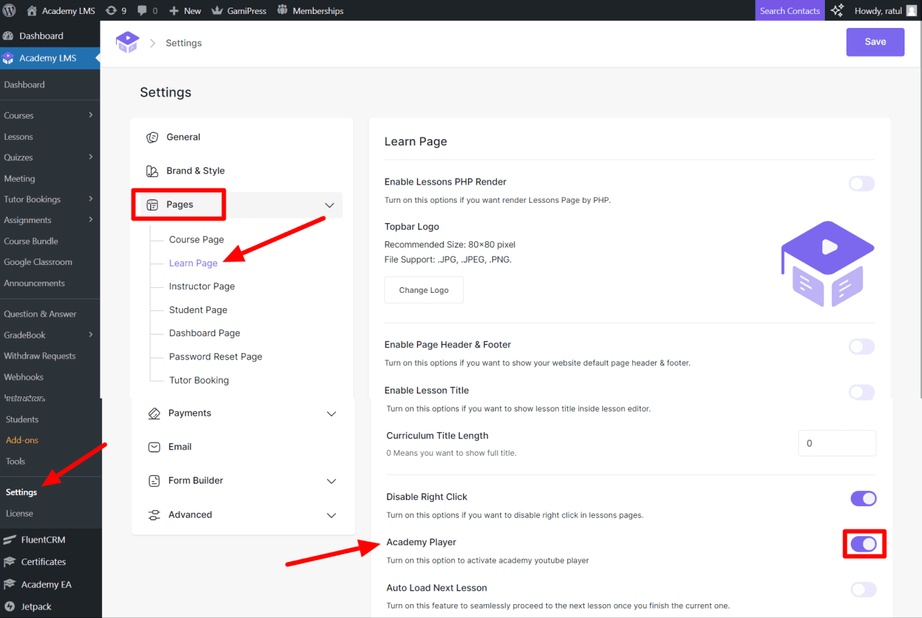
Task: Click the WordPress logo in the top bar
Action: 10,10
